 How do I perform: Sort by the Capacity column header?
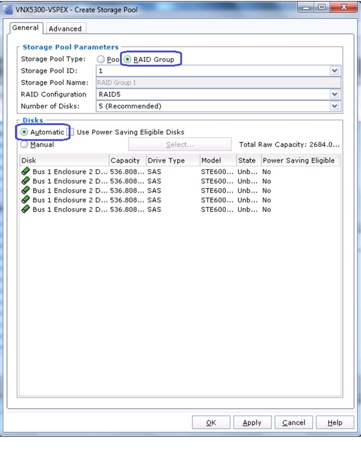(127, 161)
